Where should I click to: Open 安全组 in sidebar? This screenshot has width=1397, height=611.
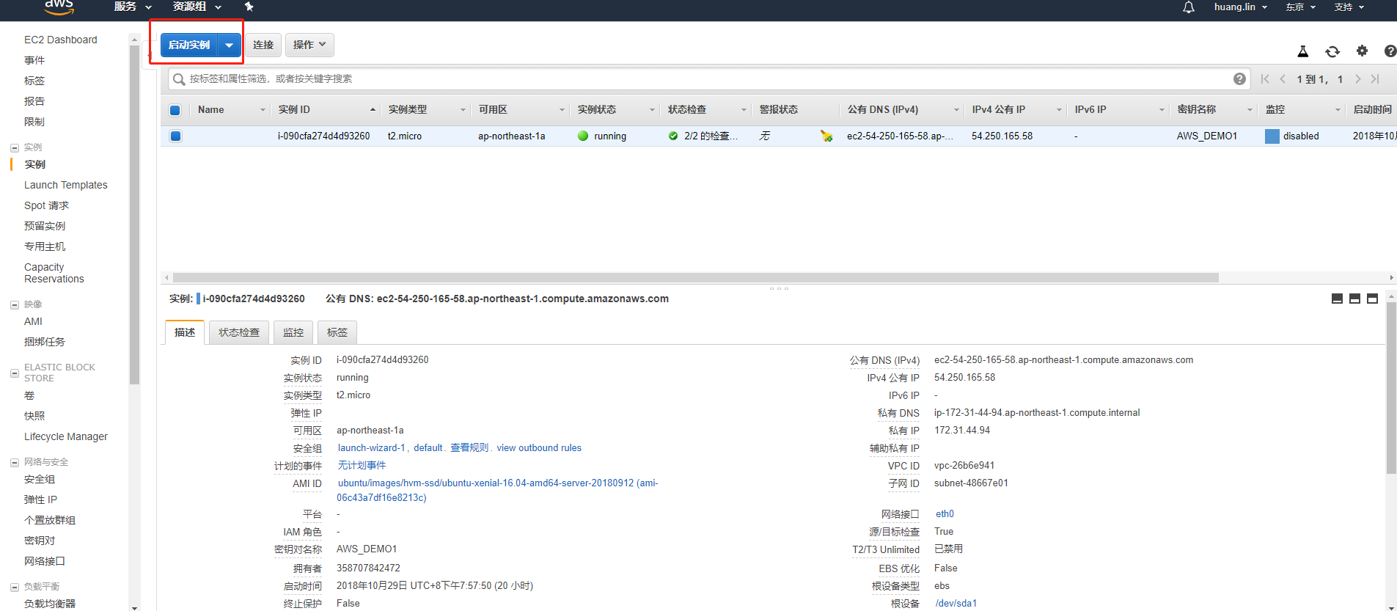(x=40, y=479)
